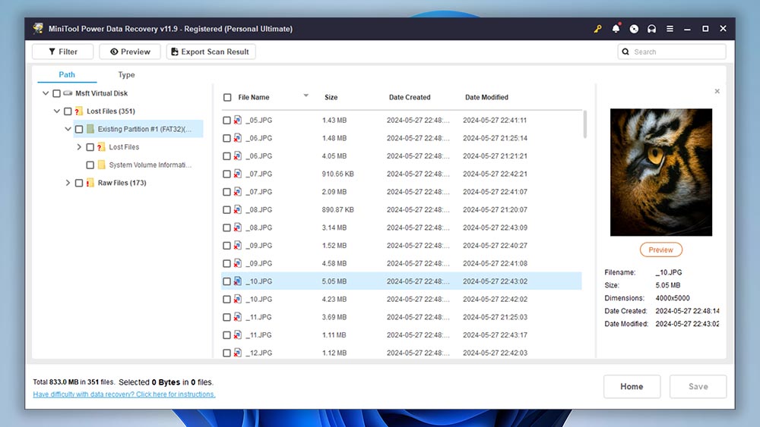Viewport: 760px width, 427px height.
Task: Click the magnifier icon in search box
Action: pyautogui.click(x=625, y=52)
